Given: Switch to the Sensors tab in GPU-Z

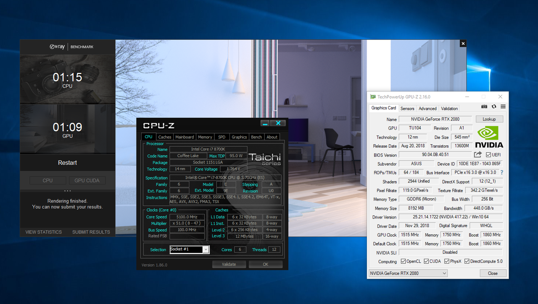Looking at the screenshot, I should [407, 108].
